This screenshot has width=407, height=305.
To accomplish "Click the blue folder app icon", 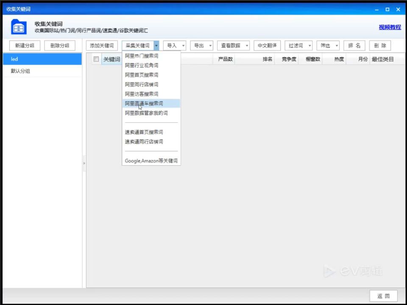I will pyautogui.click(x=19, y=27).
